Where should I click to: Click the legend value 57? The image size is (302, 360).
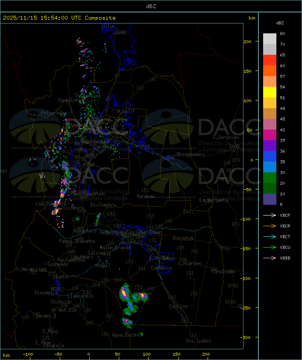282,76
